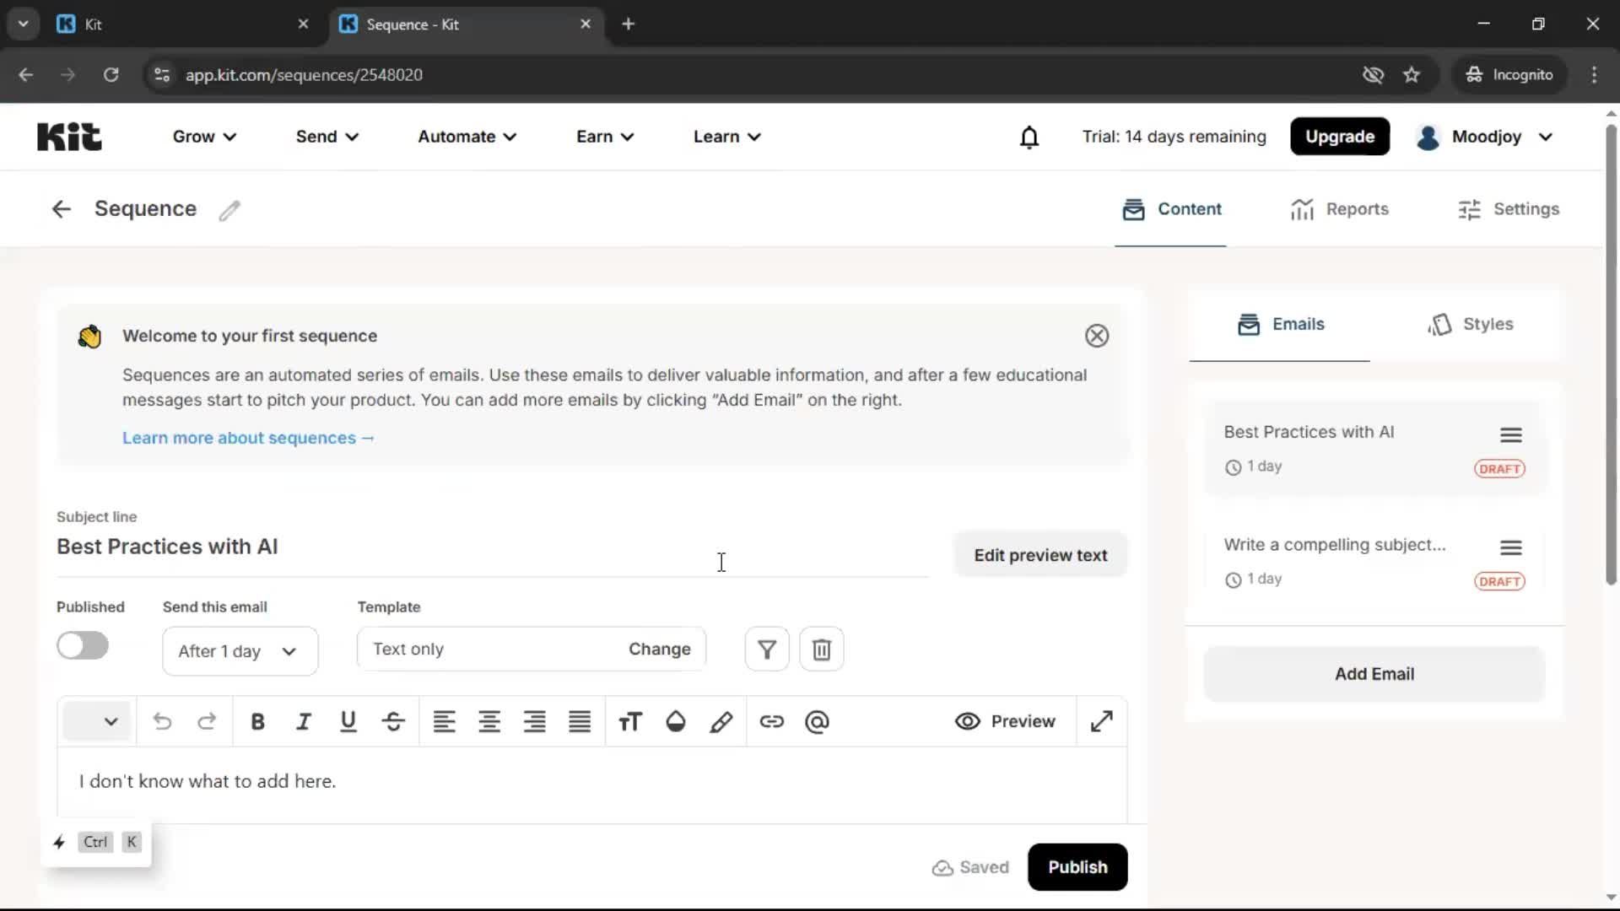Enable the Published toggle

click(x=82, y=645)
